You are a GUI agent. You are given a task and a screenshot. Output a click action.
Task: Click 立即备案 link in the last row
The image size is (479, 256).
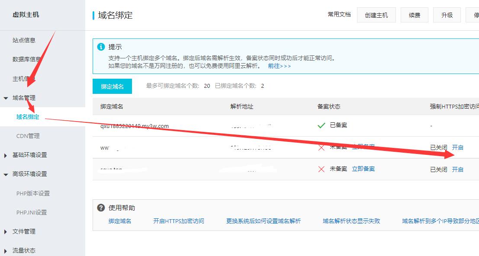point(363,169)
